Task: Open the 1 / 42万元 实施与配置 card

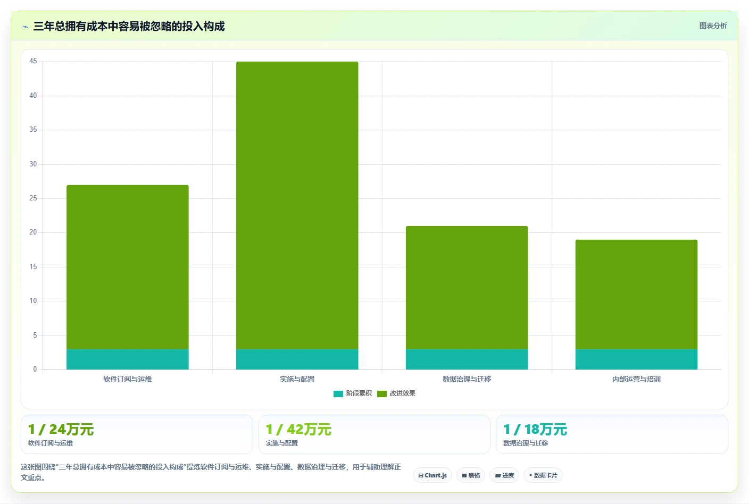Action: coord(374,434)
